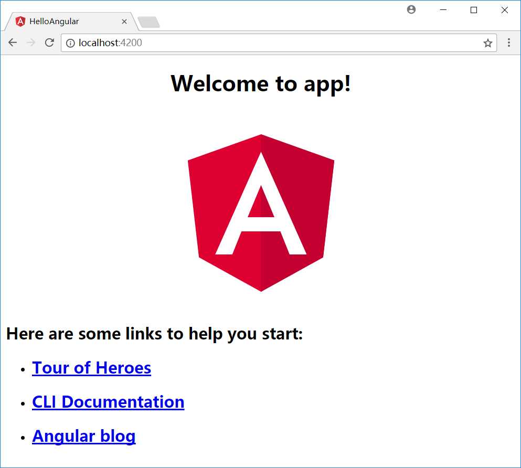Open the CLI Documentation link
Viewport: 521px width, 468px height.
click(108, 402)
